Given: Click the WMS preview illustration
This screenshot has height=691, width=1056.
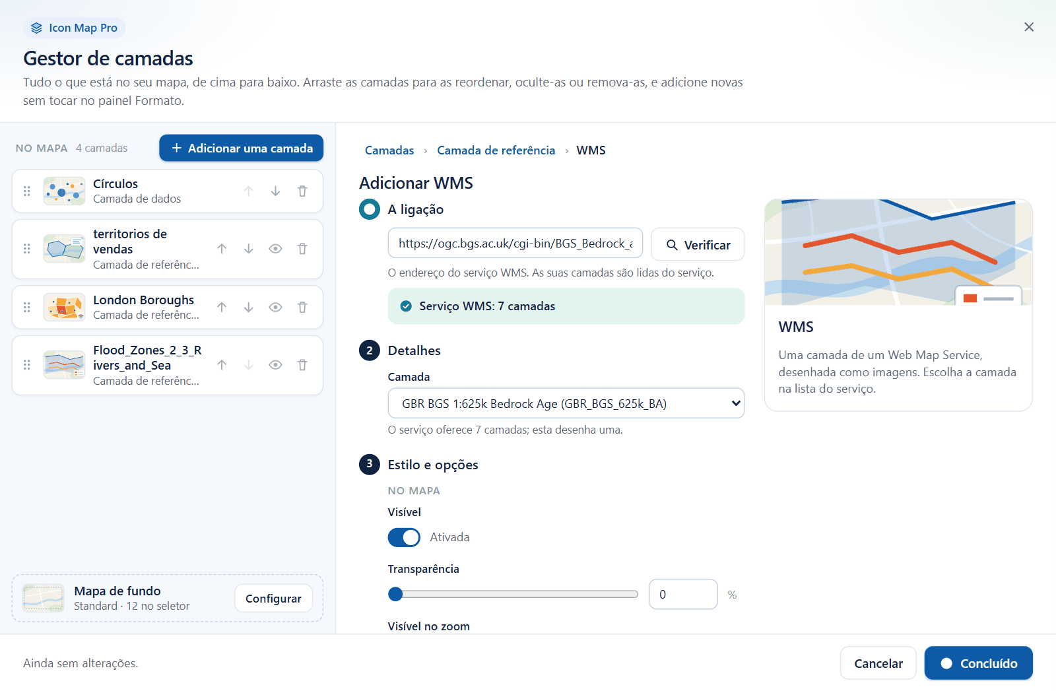Looking at the screenshot, I should 898,252.
